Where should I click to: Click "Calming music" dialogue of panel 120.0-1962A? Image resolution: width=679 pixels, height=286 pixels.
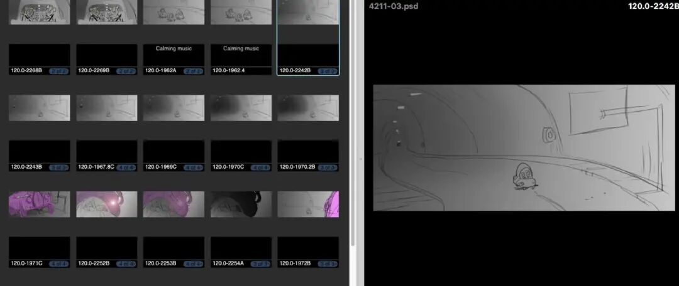coord(174,49)
